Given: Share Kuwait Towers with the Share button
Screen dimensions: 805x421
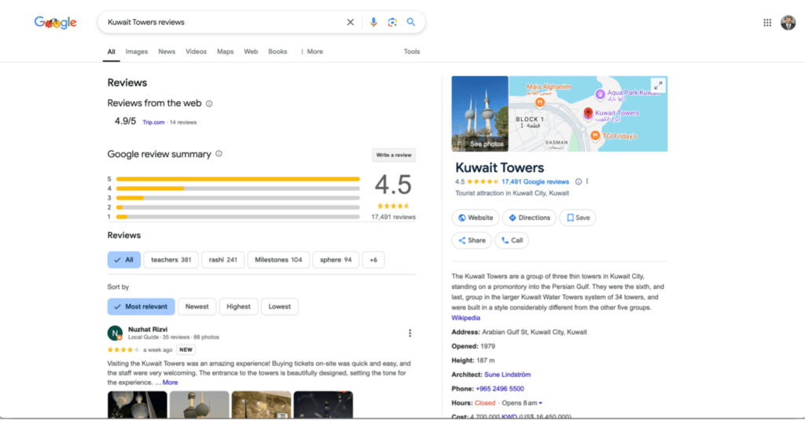Looking at the screenshot, I should pos(472,240).
